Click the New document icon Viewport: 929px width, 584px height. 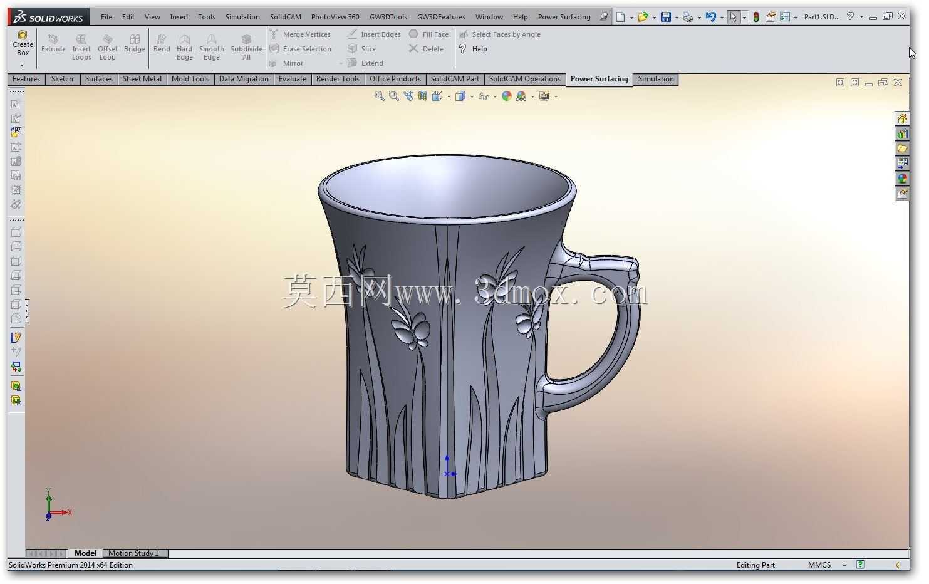[x=620, y=17]
